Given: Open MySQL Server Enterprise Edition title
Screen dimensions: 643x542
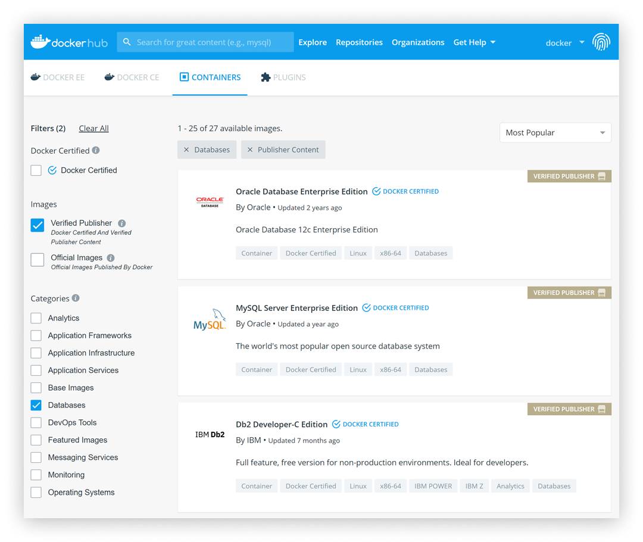Looking at the screenshot, I should (x=296, y=308).
